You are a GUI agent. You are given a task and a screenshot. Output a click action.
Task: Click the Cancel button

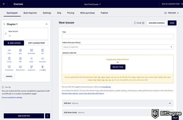9,76
